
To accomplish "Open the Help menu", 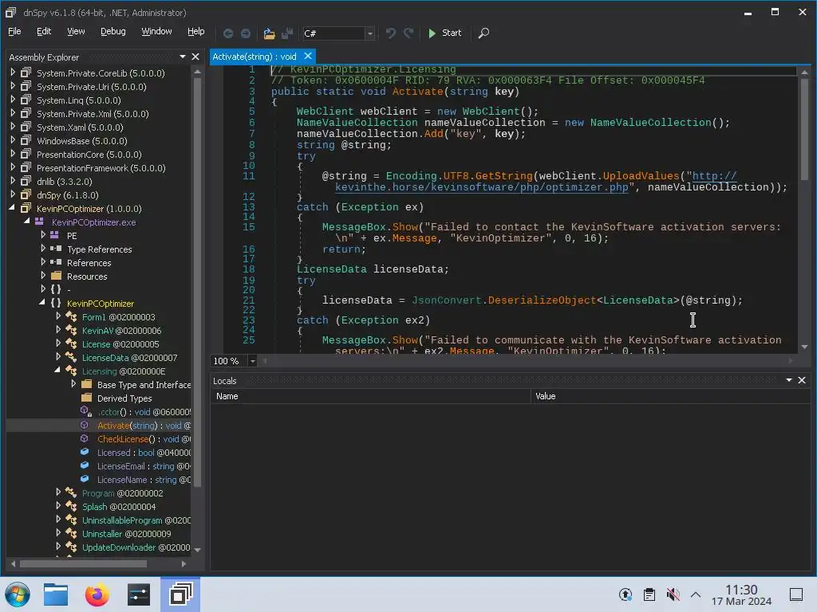I will pyautogui.click(x=196, y=31).
